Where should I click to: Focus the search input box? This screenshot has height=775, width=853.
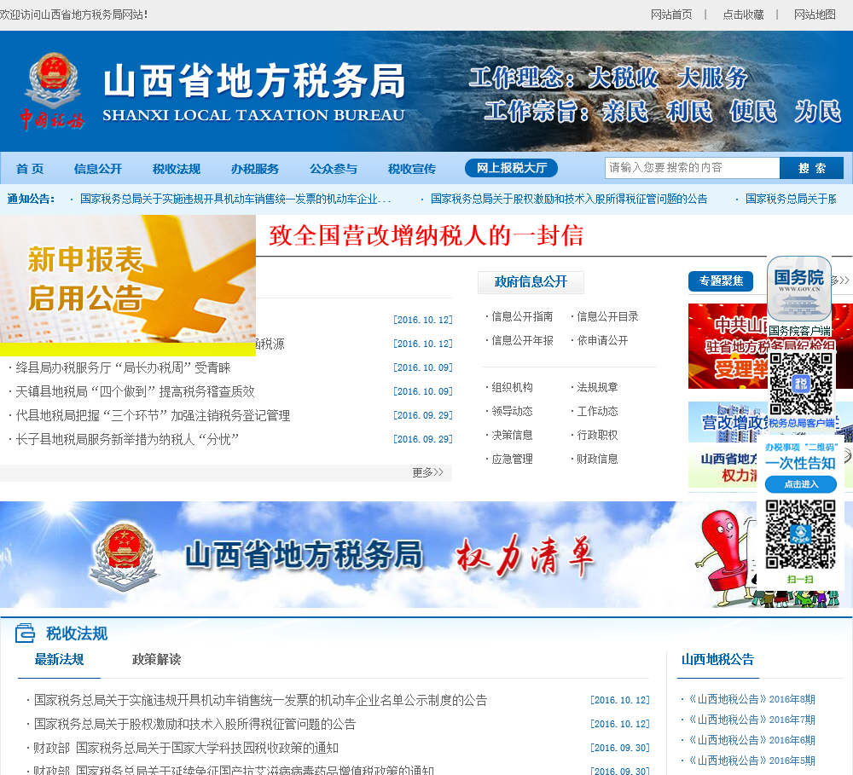coord(692,168)
